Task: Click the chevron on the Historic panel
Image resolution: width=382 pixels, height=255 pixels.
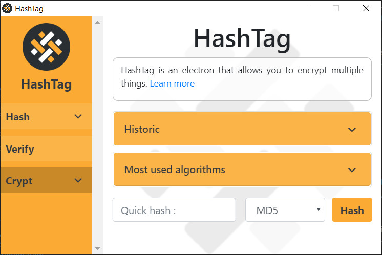Action: point(352,130)
